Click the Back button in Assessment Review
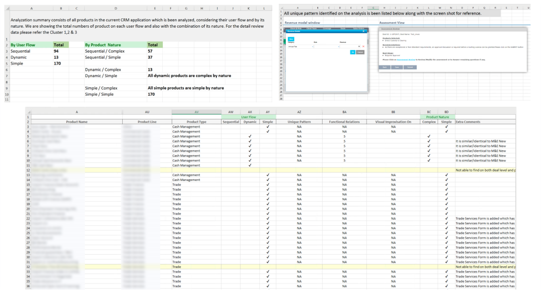This screenshot has width=541, height=293. [x=385, y=67]
